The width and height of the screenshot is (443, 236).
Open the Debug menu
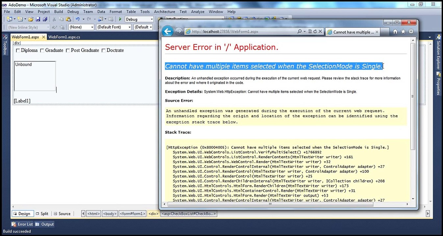pos(73,11)
